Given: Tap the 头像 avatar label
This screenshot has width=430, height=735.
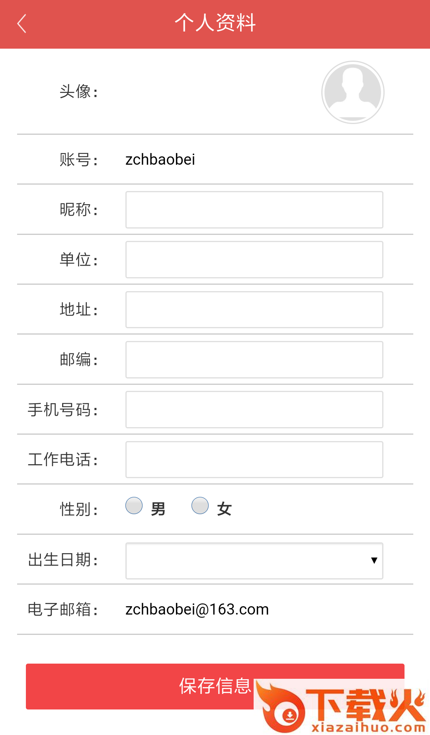Looking at the screenshot, I should 78,92.
